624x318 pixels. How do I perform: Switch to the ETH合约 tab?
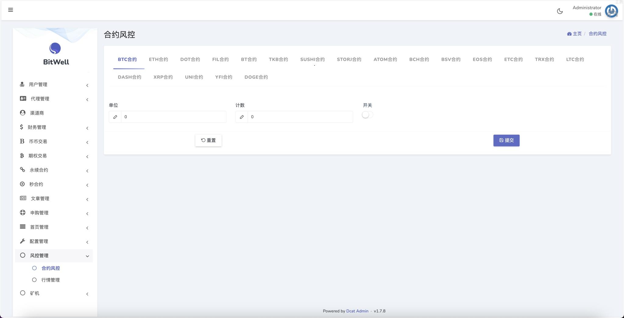click(x=158, y=59)
